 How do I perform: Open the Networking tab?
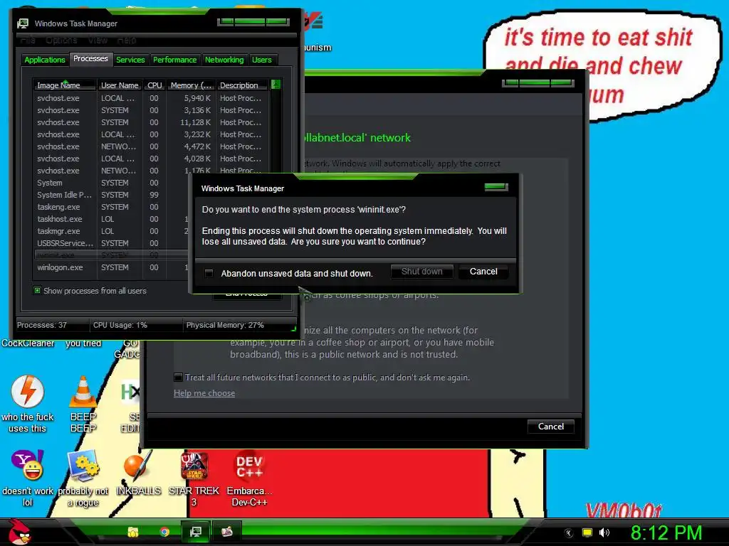tap(224, 60)
